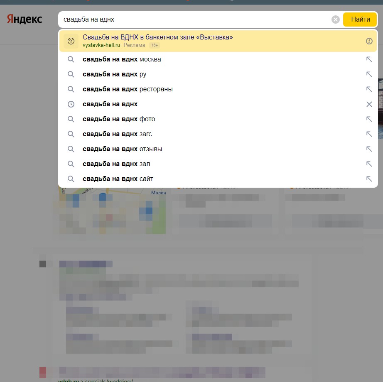Select suggestion 'свадьба на вднх москва'
Image resolution: width=383 pixels, height=382 pixels.
click(x=218, y=59)
